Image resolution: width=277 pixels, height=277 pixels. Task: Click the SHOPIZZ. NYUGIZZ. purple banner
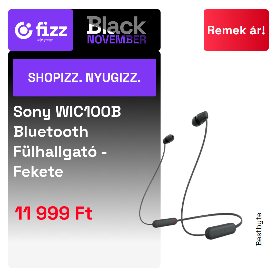point(84,77)
